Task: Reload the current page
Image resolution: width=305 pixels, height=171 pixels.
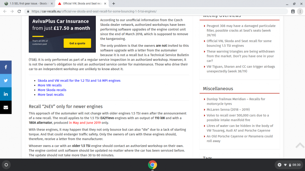Action: click(x=19, y=12)
